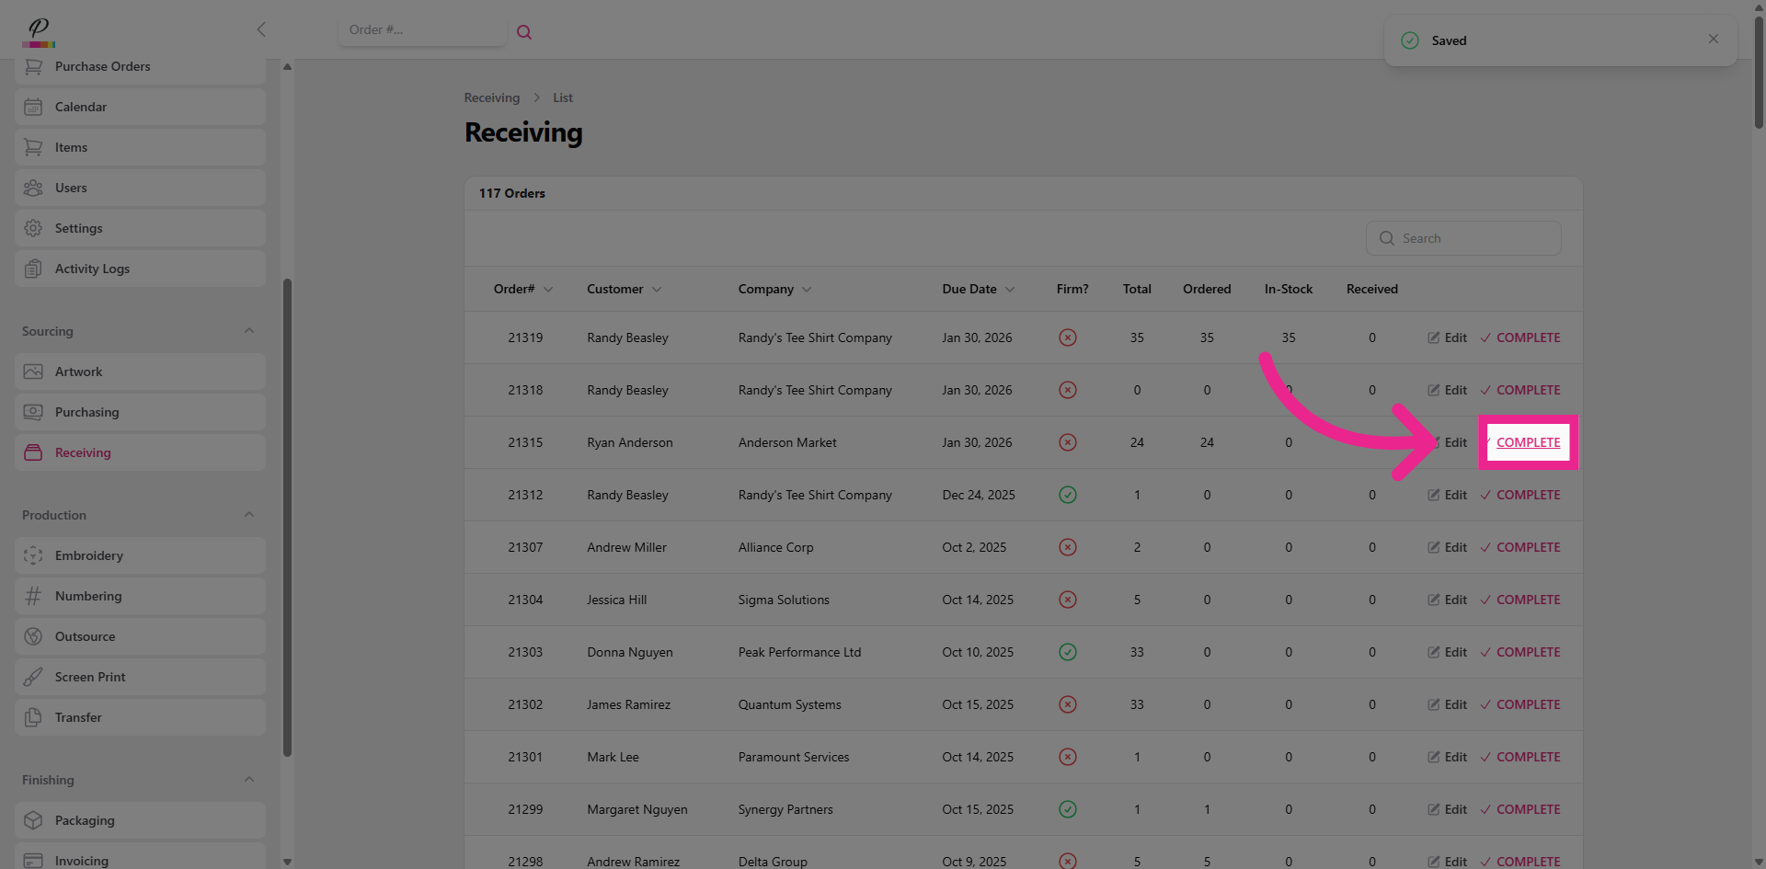
Task: Click the Numbering hash icon
Action: pos(33,596)
